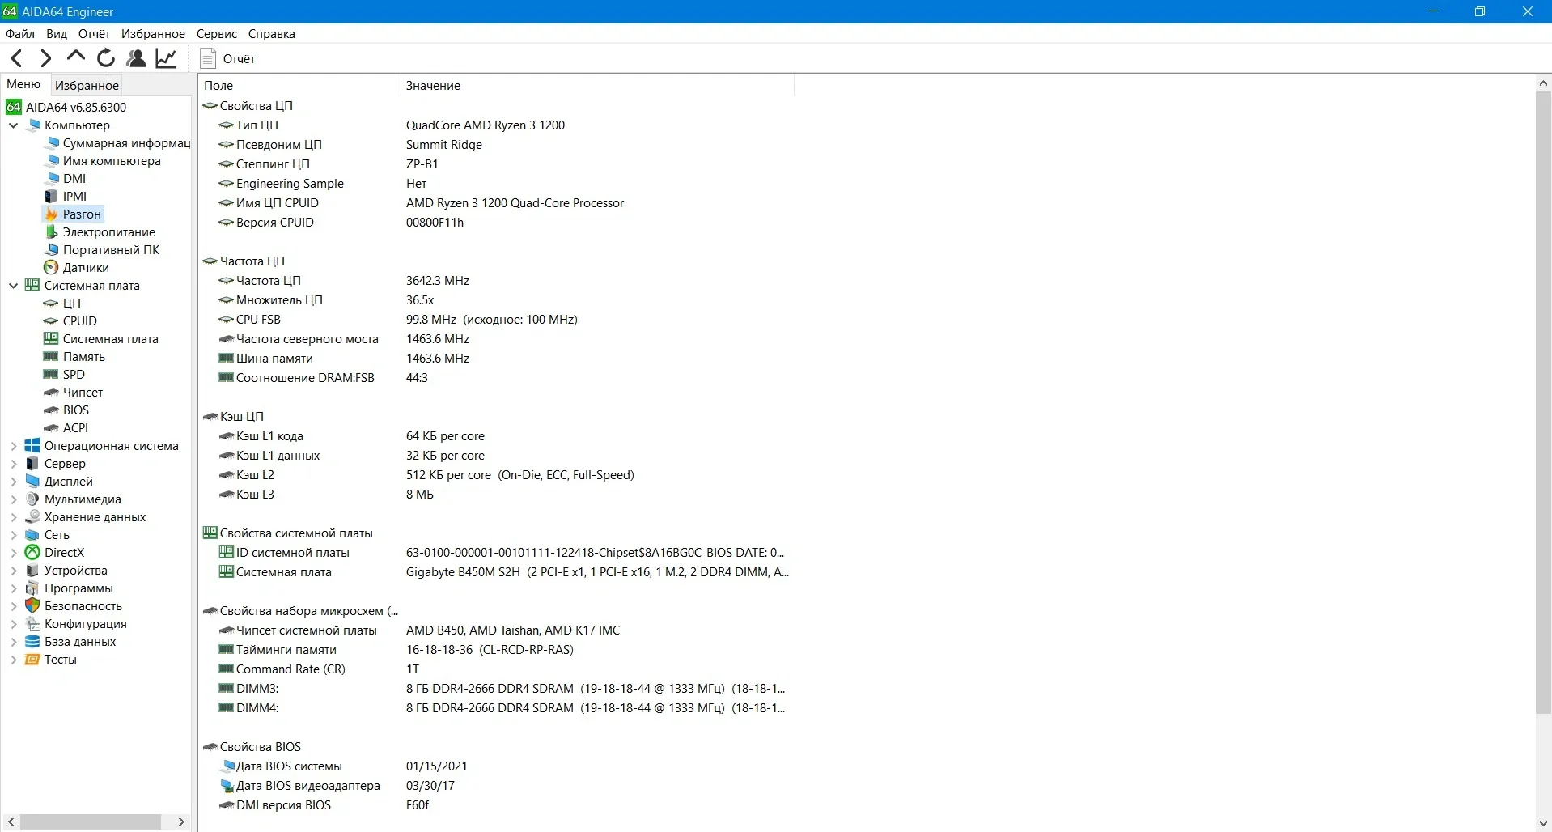1552x832 pixels.
Task: Click the DMI icon in tree
Action: tap(52, 179)
